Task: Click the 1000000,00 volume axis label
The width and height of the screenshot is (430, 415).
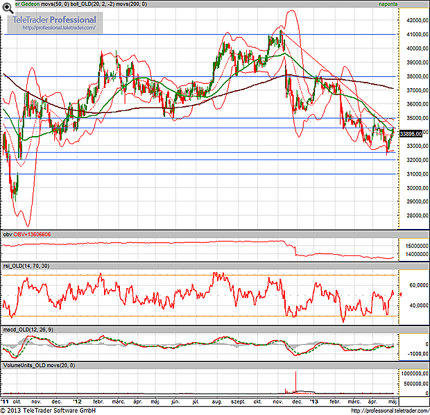Action: [x=415, y=373]
